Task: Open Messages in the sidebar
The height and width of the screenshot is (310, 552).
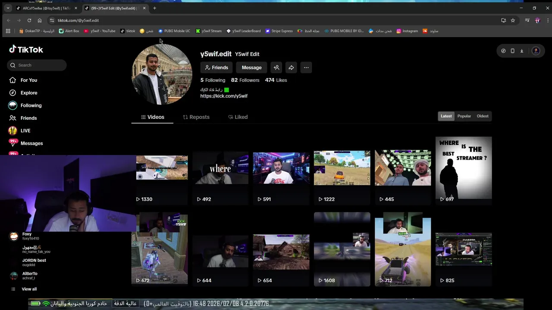Action: click(x=31, y=143)
